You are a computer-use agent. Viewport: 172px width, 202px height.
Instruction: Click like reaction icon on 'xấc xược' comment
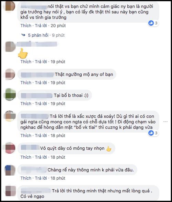[x=151, y=133]
